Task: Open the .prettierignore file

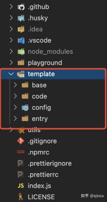Action: (x=50, y=163)
